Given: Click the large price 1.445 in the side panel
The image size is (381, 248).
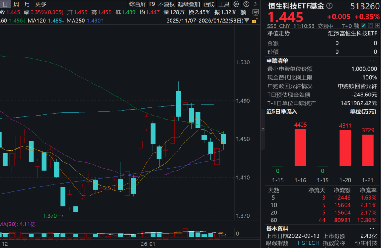Looking at the screenshot, I should tap(285, 17).
